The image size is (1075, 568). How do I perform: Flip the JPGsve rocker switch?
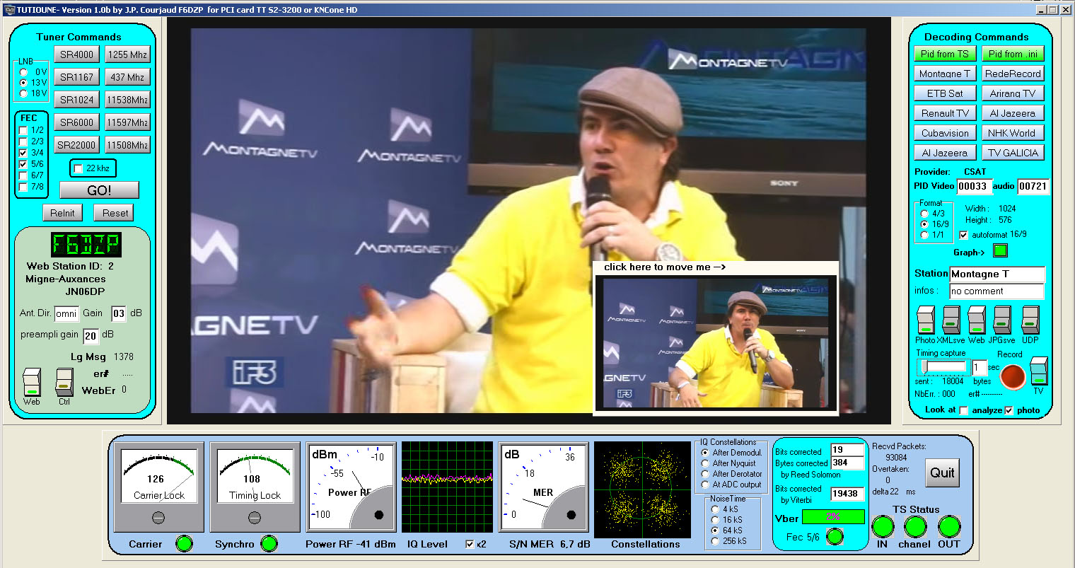(1002, 320)
